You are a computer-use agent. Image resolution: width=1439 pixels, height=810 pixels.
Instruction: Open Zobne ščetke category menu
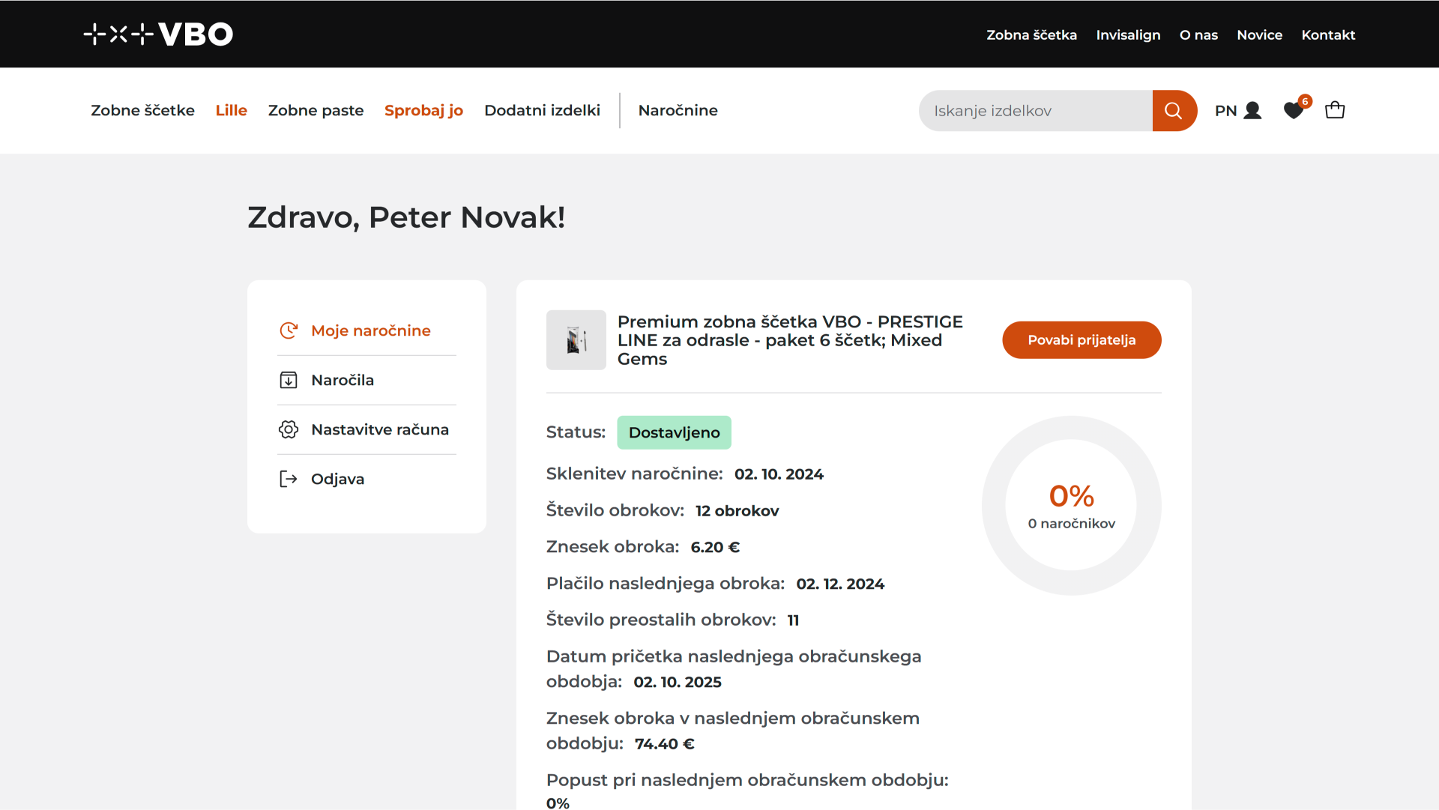(x=142, y=111)
